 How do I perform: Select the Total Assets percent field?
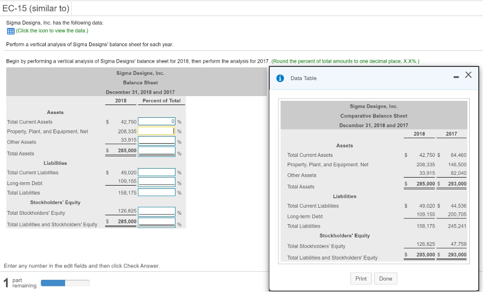click(157, 151)
